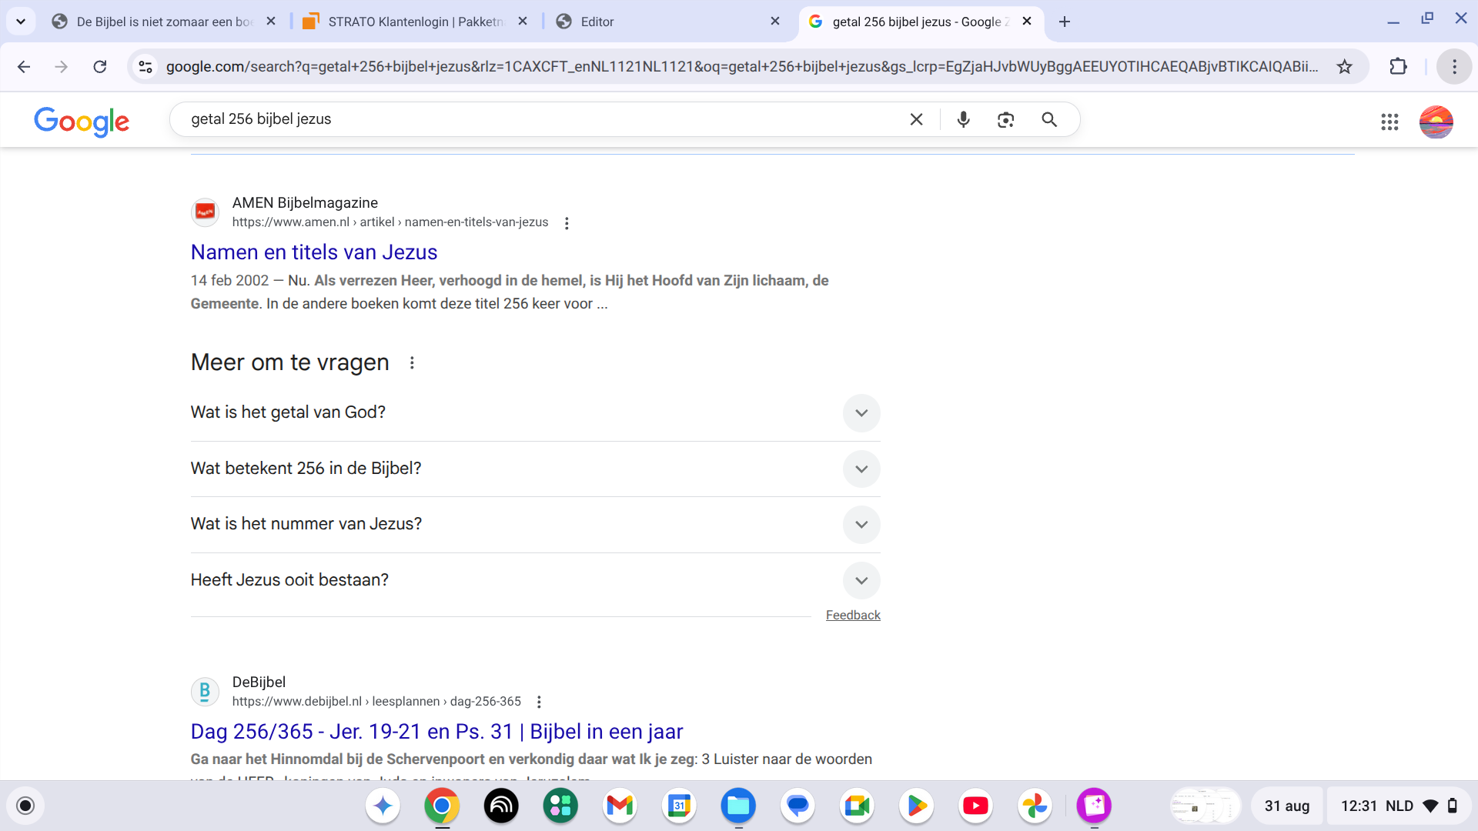1478x831 pixels.
Task: Open the Files app from the shelf
Action: tap(738, 806)
